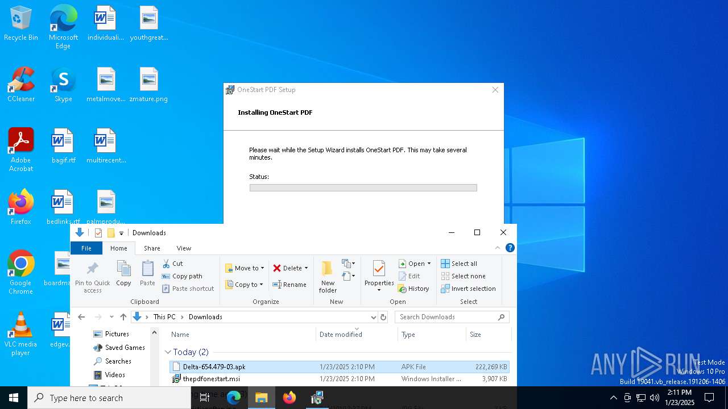
Task: Open Firefox from the taskbar
Action: (289, 398)
